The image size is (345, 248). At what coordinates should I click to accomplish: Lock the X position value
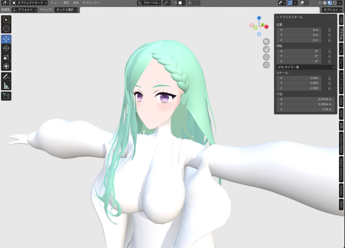tap(329, 30)
